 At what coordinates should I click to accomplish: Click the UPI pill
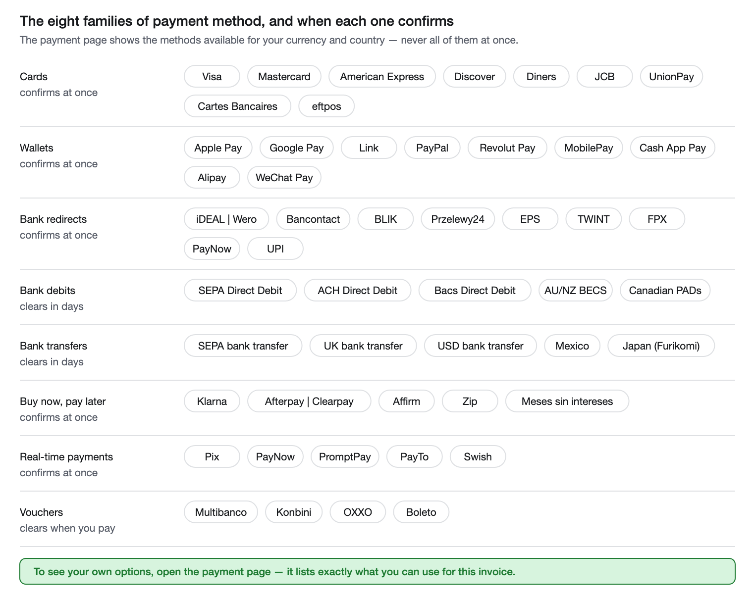point(275,249)
